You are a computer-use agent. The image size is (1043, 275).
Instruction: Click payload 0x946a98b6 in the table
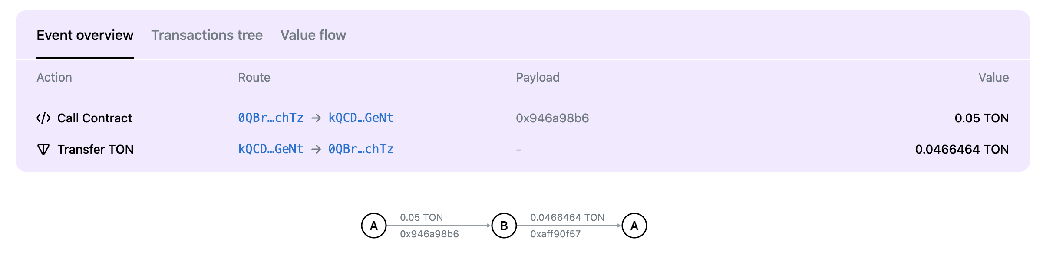click(552, 118)
